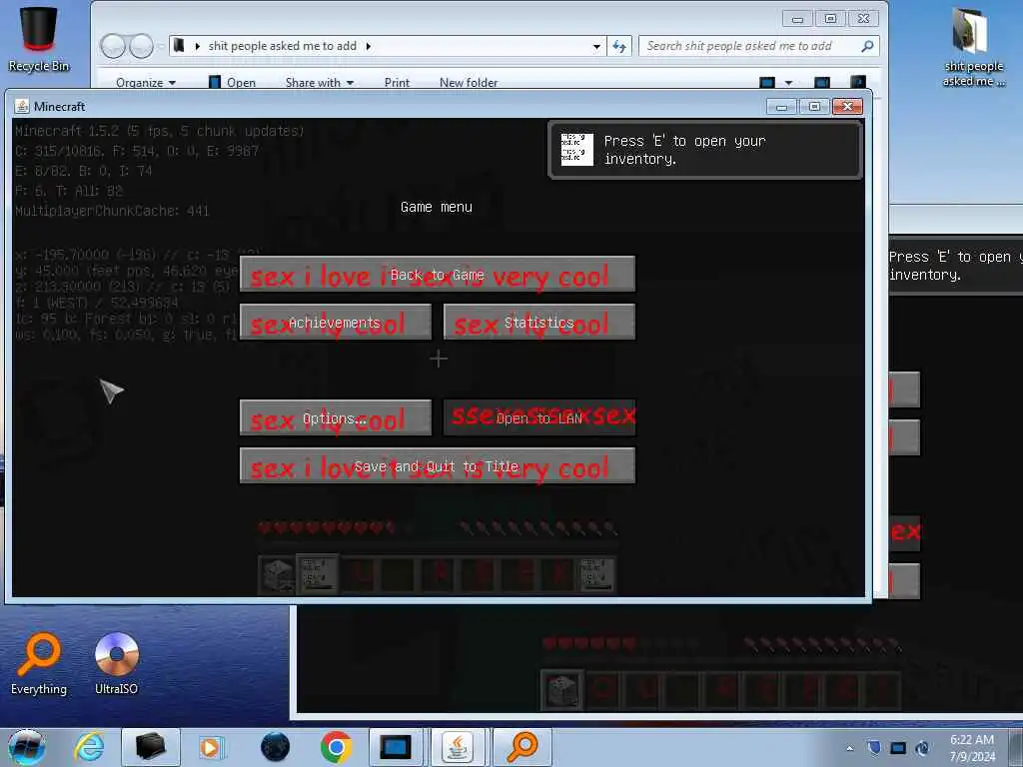Image resolution: width=1023 pixels, height=767 pixels.
Task: Click Save and Quit to Title
Action: [x=438, y=465]
